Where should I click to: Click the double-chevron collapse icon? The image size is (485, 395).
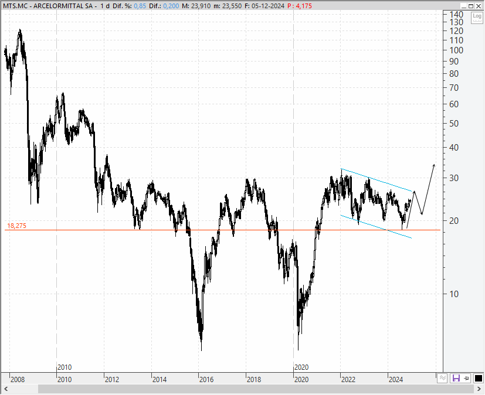pos(442,379)
